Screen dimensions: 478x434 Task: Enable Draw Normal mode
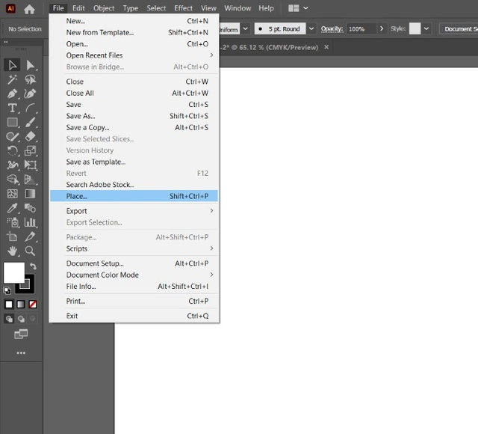click(x=9, y=319)
